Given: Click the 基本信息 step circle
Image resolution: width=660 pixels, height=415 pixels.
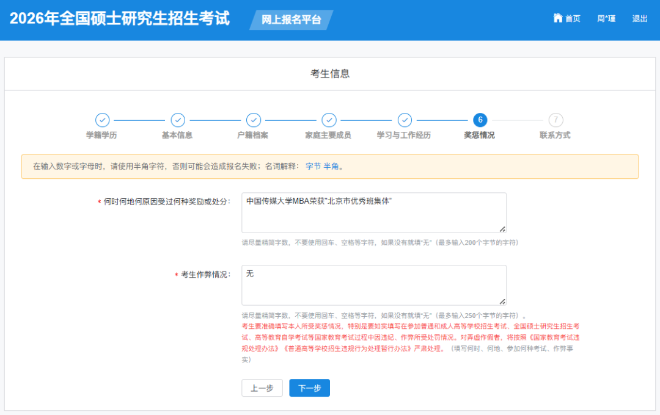Looking at the screenshot, I should click(x=178, y=120).
